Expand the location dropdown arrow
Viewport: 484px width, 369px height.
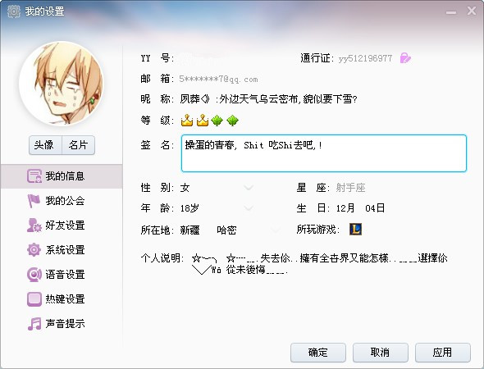coord(276,230)
